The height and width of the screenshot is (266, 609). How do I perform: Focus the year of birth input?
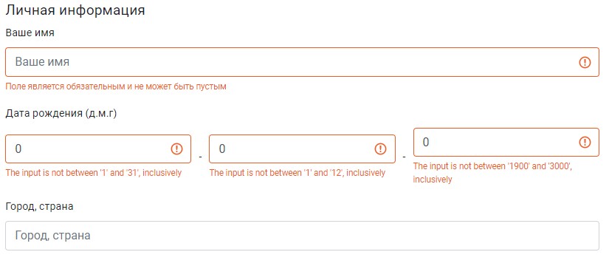point(506,143)
